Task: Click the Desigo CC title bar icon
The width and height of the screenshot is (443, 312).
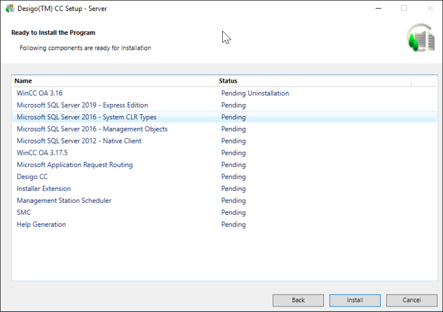Action: point(10,8)
